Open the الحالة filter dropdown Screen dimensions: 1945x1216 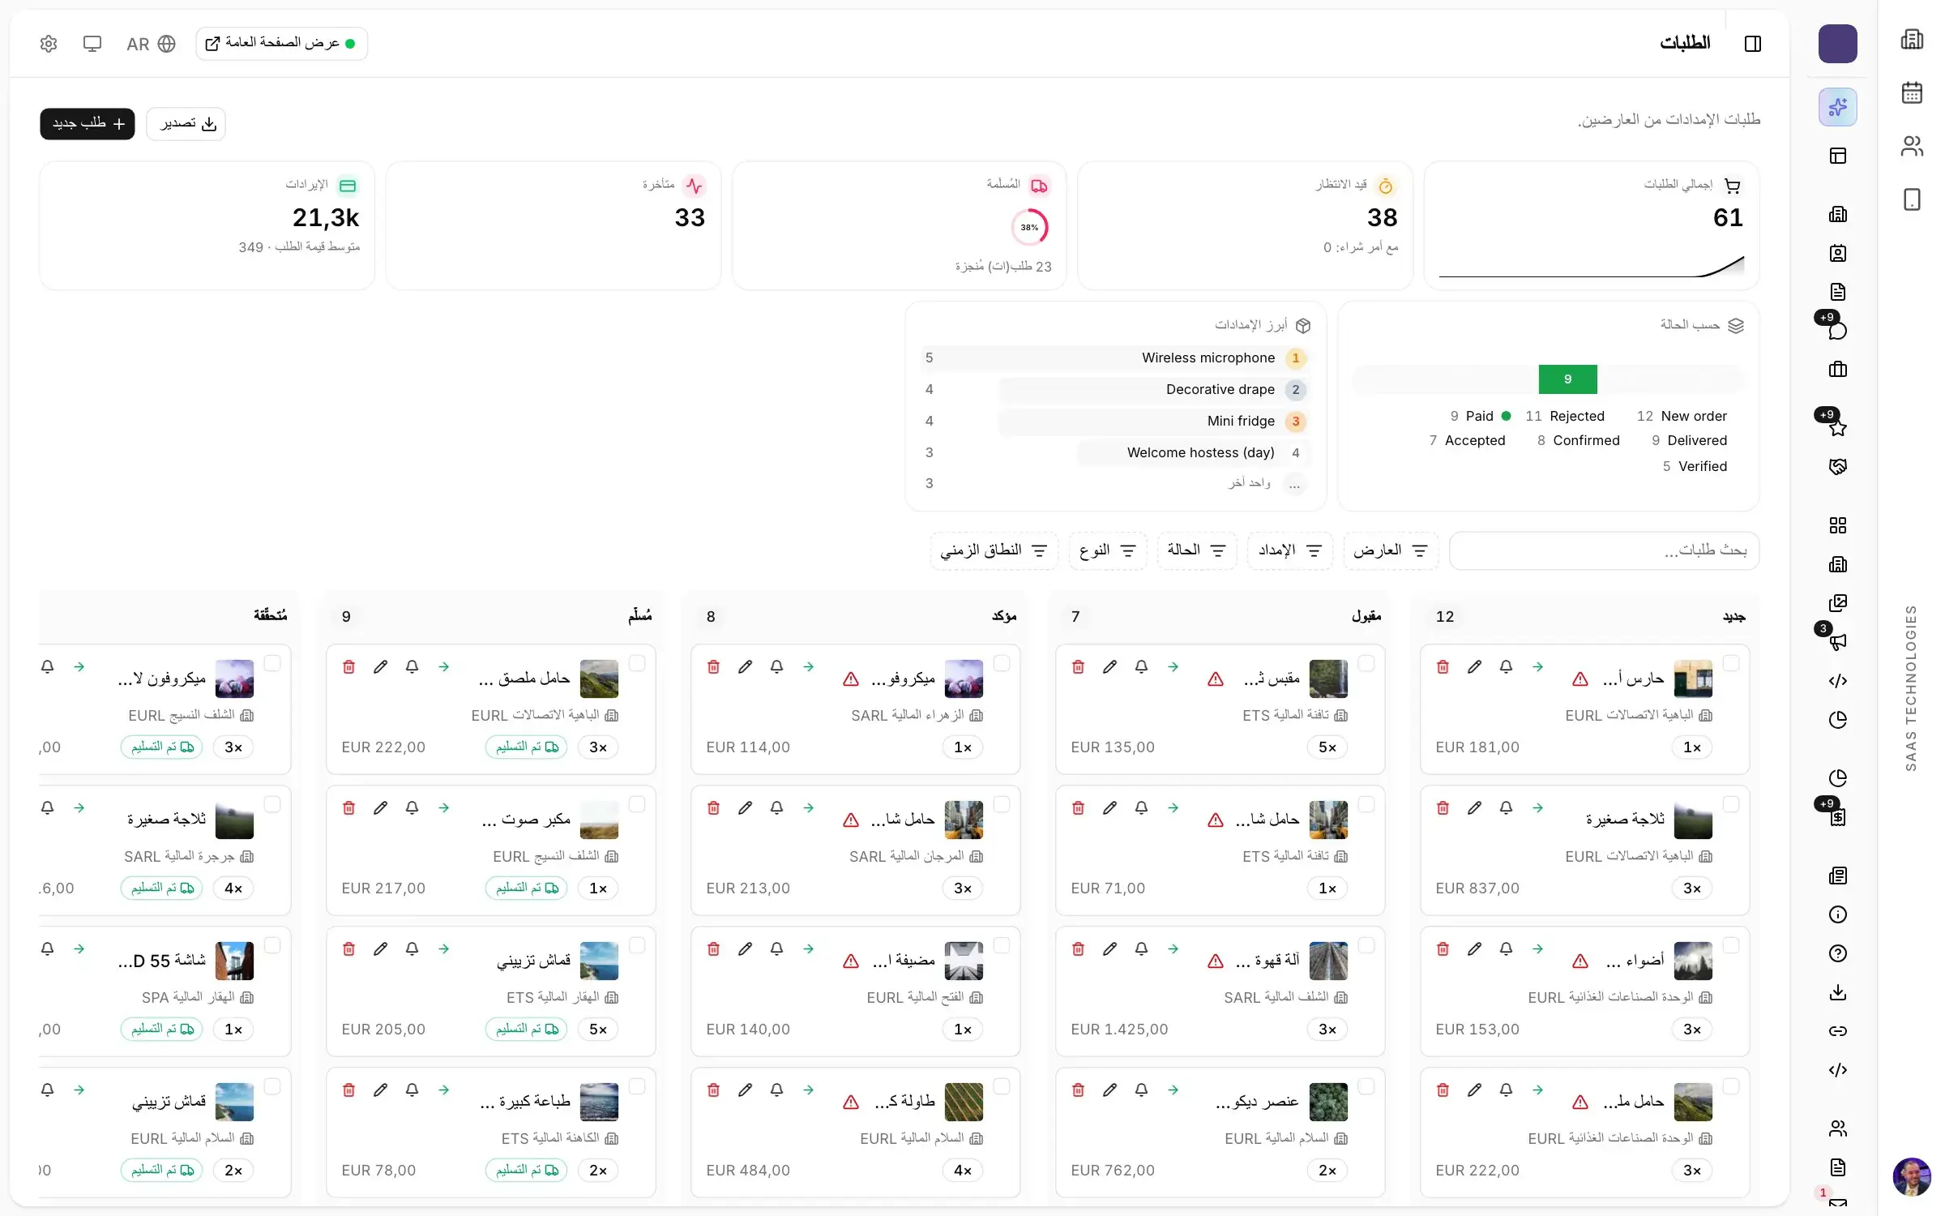coord(1197,550)
